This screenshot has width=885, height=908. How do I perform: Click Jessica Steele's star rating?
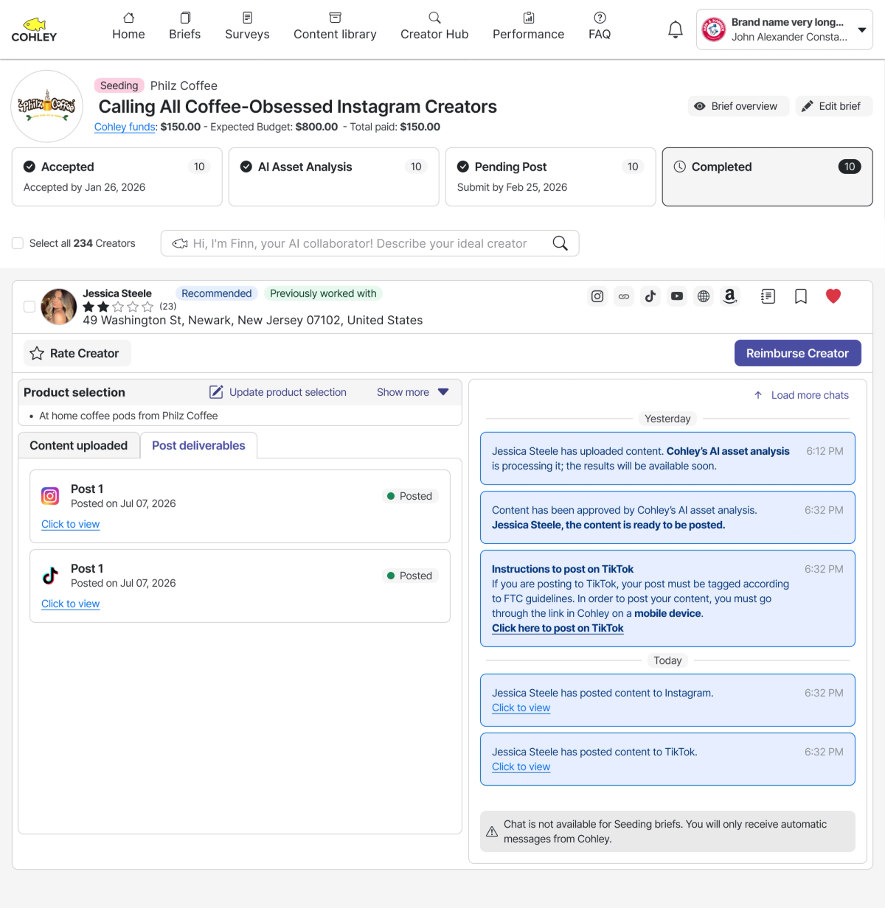pos(118,307)
